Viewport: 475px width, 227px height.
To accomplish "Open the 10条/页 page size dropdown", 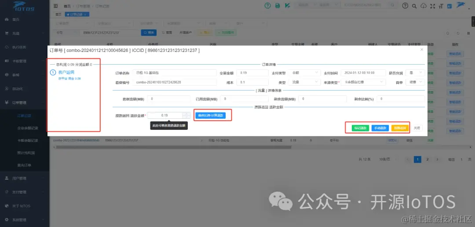I will pyautogui.click(x=389, y=159).
